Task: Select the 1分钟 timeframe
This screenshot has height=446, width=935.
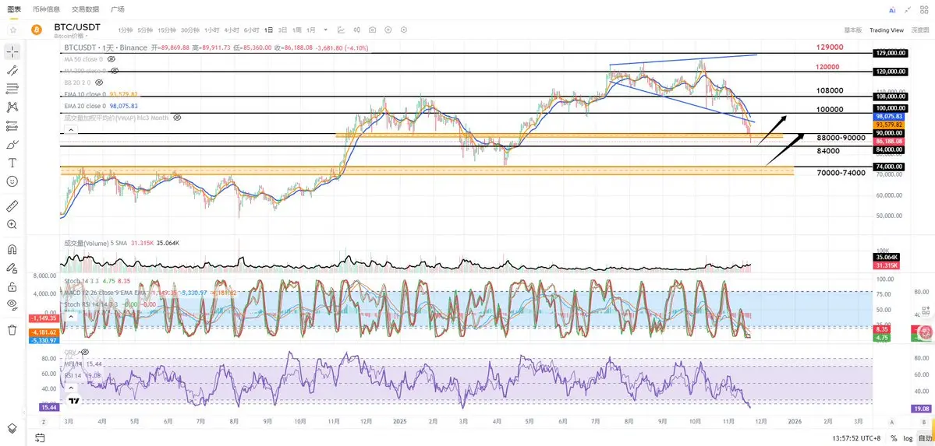Action: (125, 30)
